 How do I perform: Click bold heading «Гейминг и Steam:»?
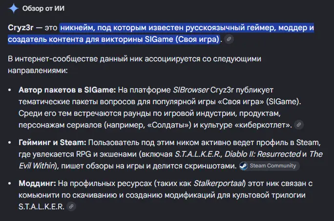click(x=52, y=143)
